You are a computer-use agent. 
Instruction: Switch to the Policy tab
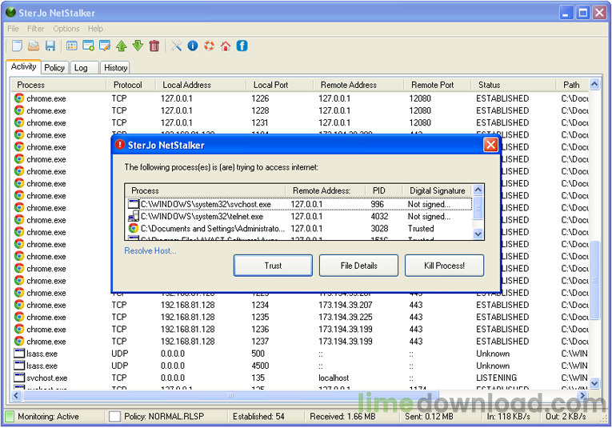coord(54,68)
